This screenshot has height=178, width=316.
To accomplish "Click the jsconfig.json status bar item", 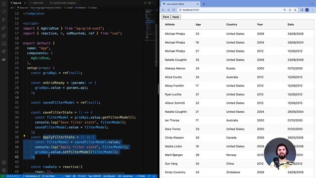I will pos(109,176).
